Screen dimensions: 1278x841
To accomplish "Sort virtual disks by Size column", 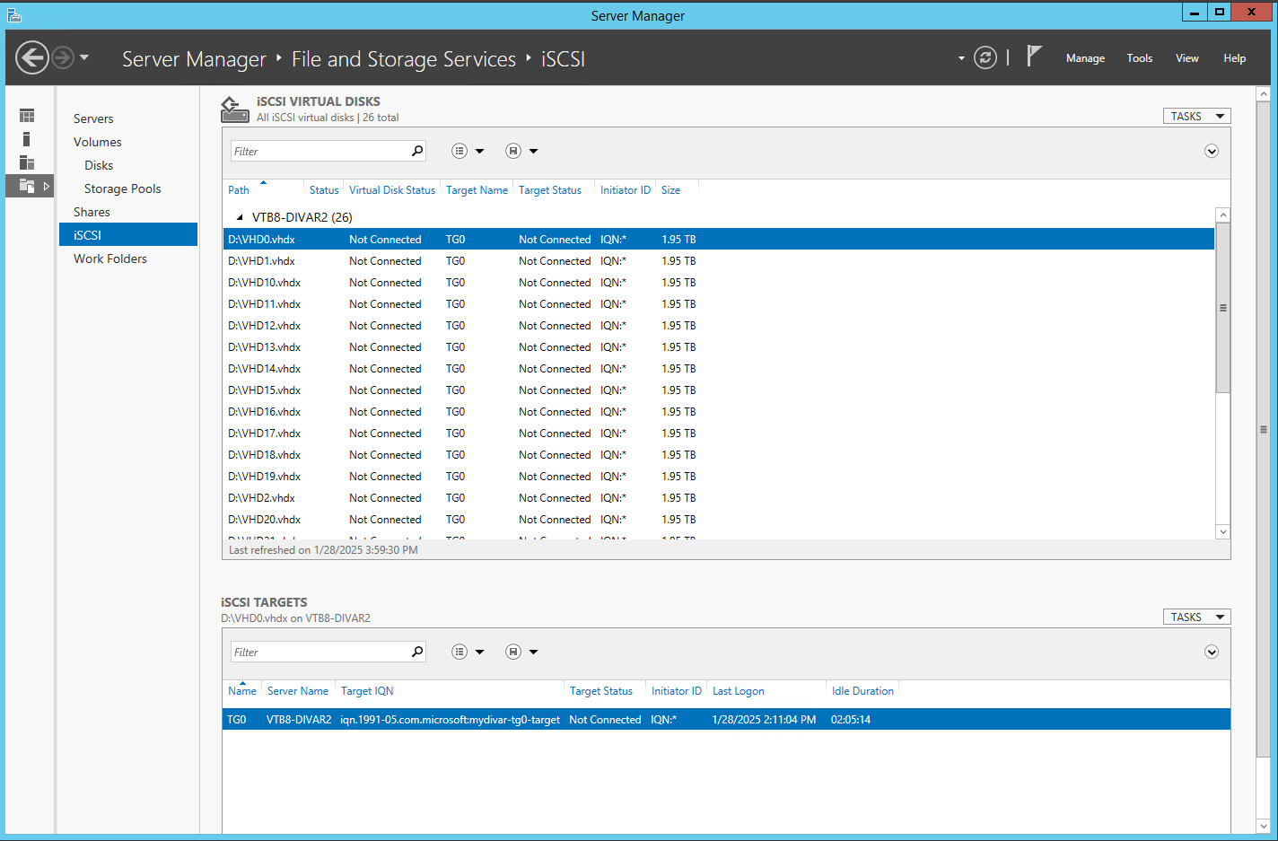I will pos(670,190).
